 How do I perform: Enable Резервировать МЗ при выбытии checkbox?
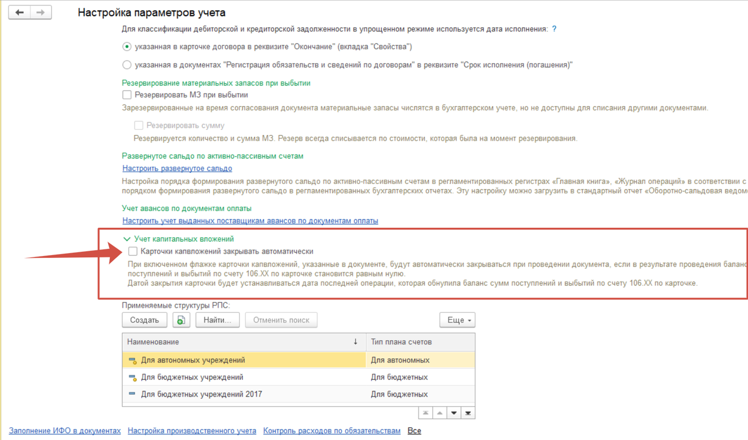(127, 95)
